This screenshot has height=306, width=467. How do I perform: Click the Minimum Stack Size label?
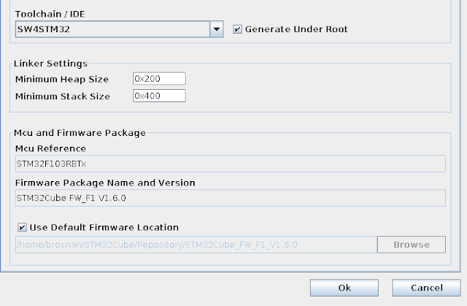[63, 96]
